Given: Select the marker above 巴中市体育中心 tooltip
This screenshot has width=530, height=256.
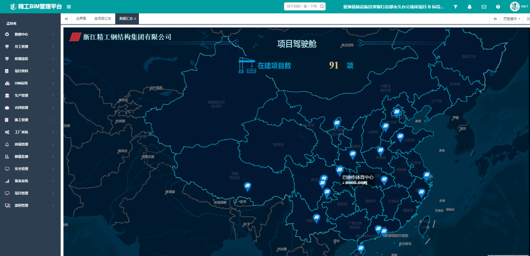Looking at the screenshot, I should pos(340,170).
